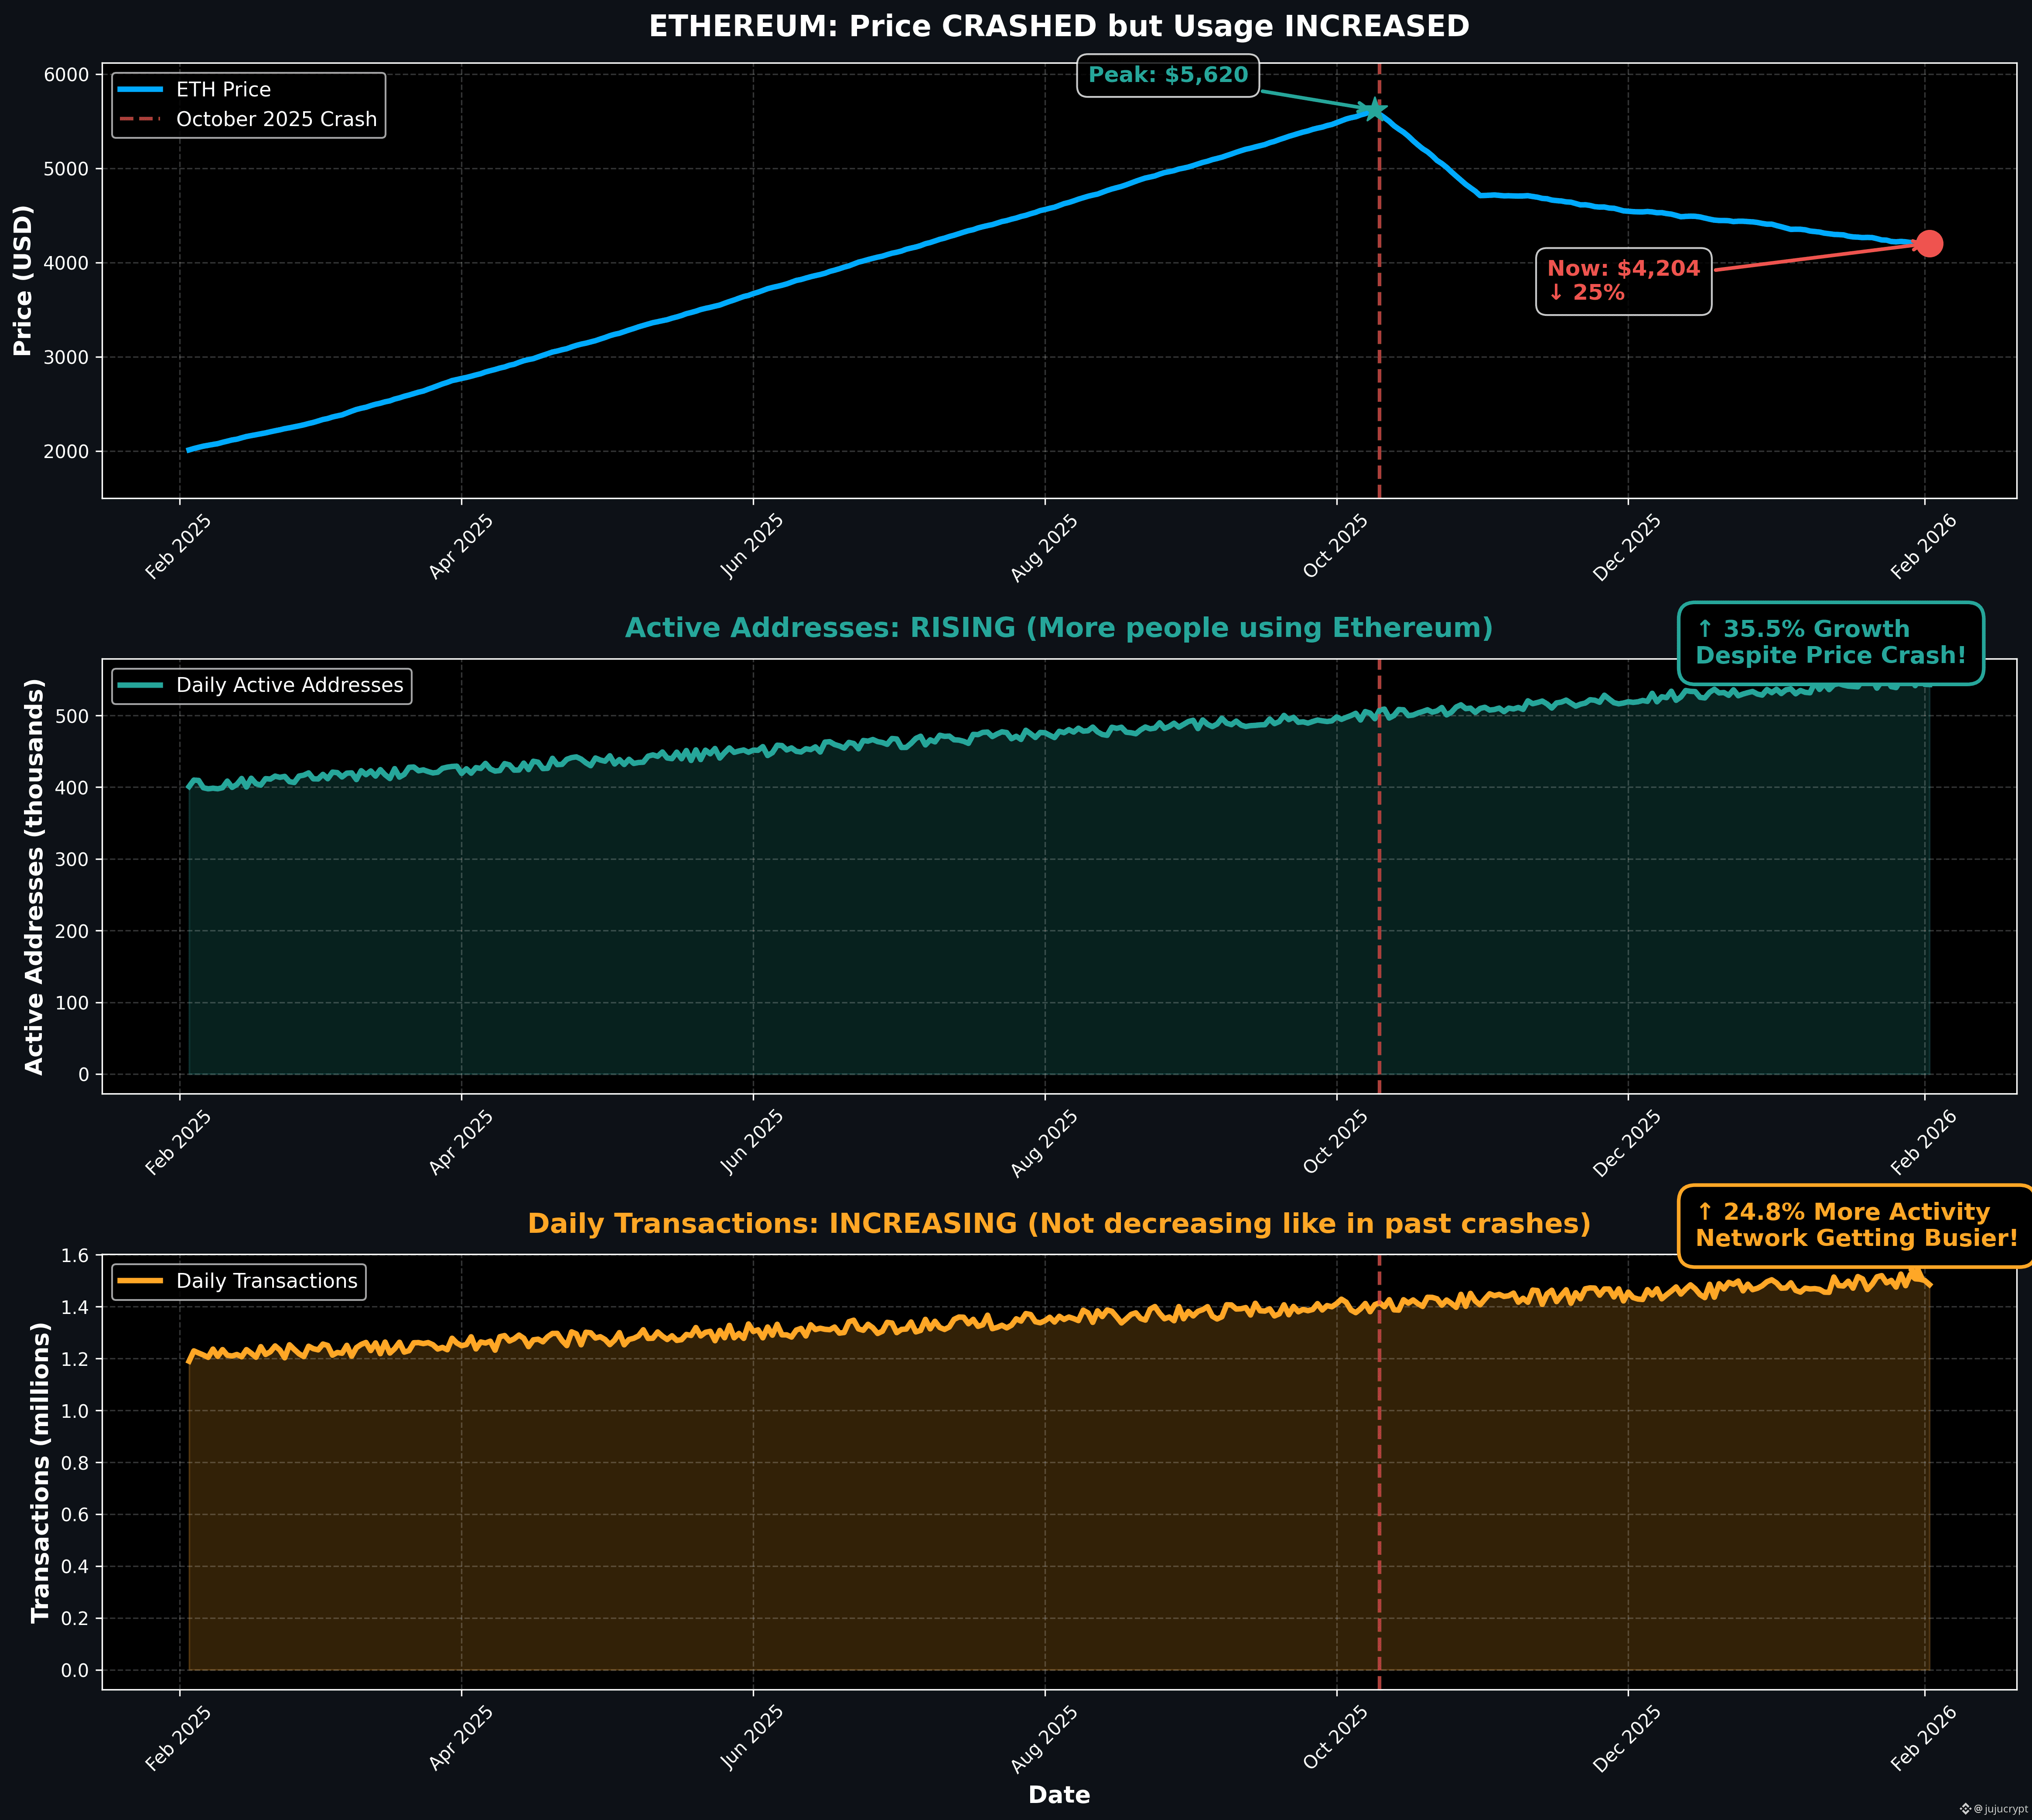
Task: Click October 2025 Crash legend entry
Action: [x=276, y=119]
